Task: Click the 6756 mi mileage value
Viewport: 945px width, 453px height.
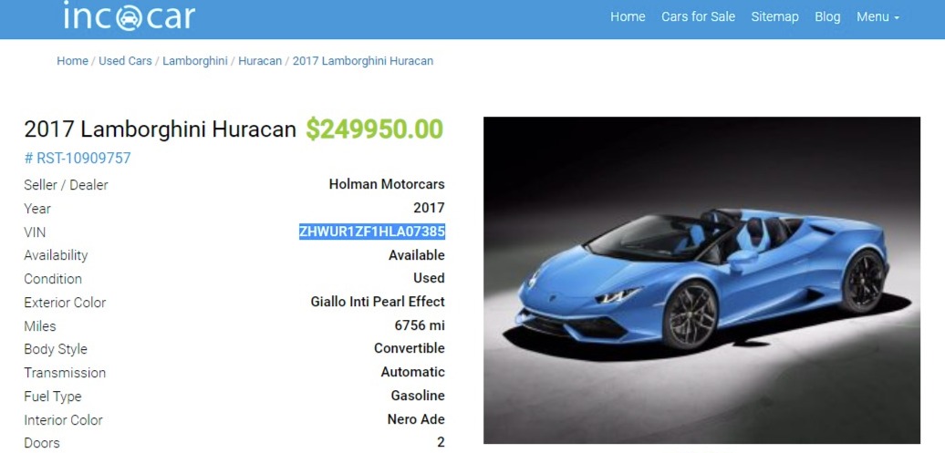Action: [x=420, y=325]
